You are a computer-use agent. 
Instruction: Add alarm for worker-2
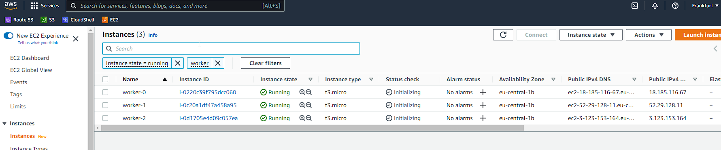point(483,118)
